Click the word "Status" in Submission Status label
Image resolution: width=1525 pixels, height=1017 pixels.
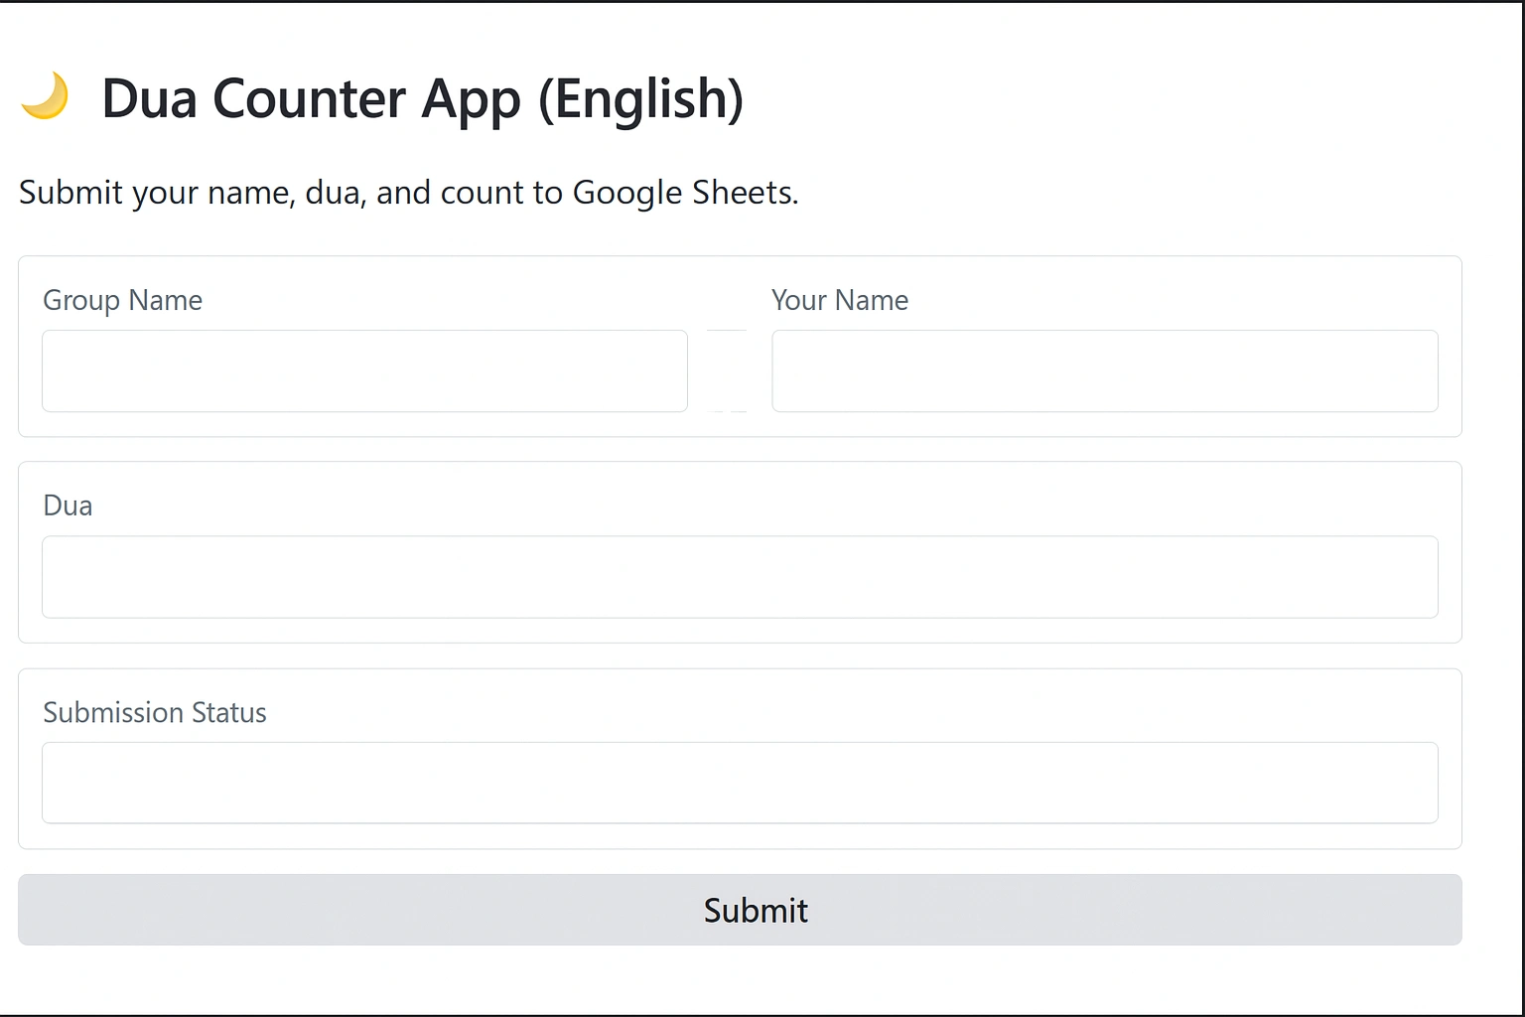pos(228,712)
